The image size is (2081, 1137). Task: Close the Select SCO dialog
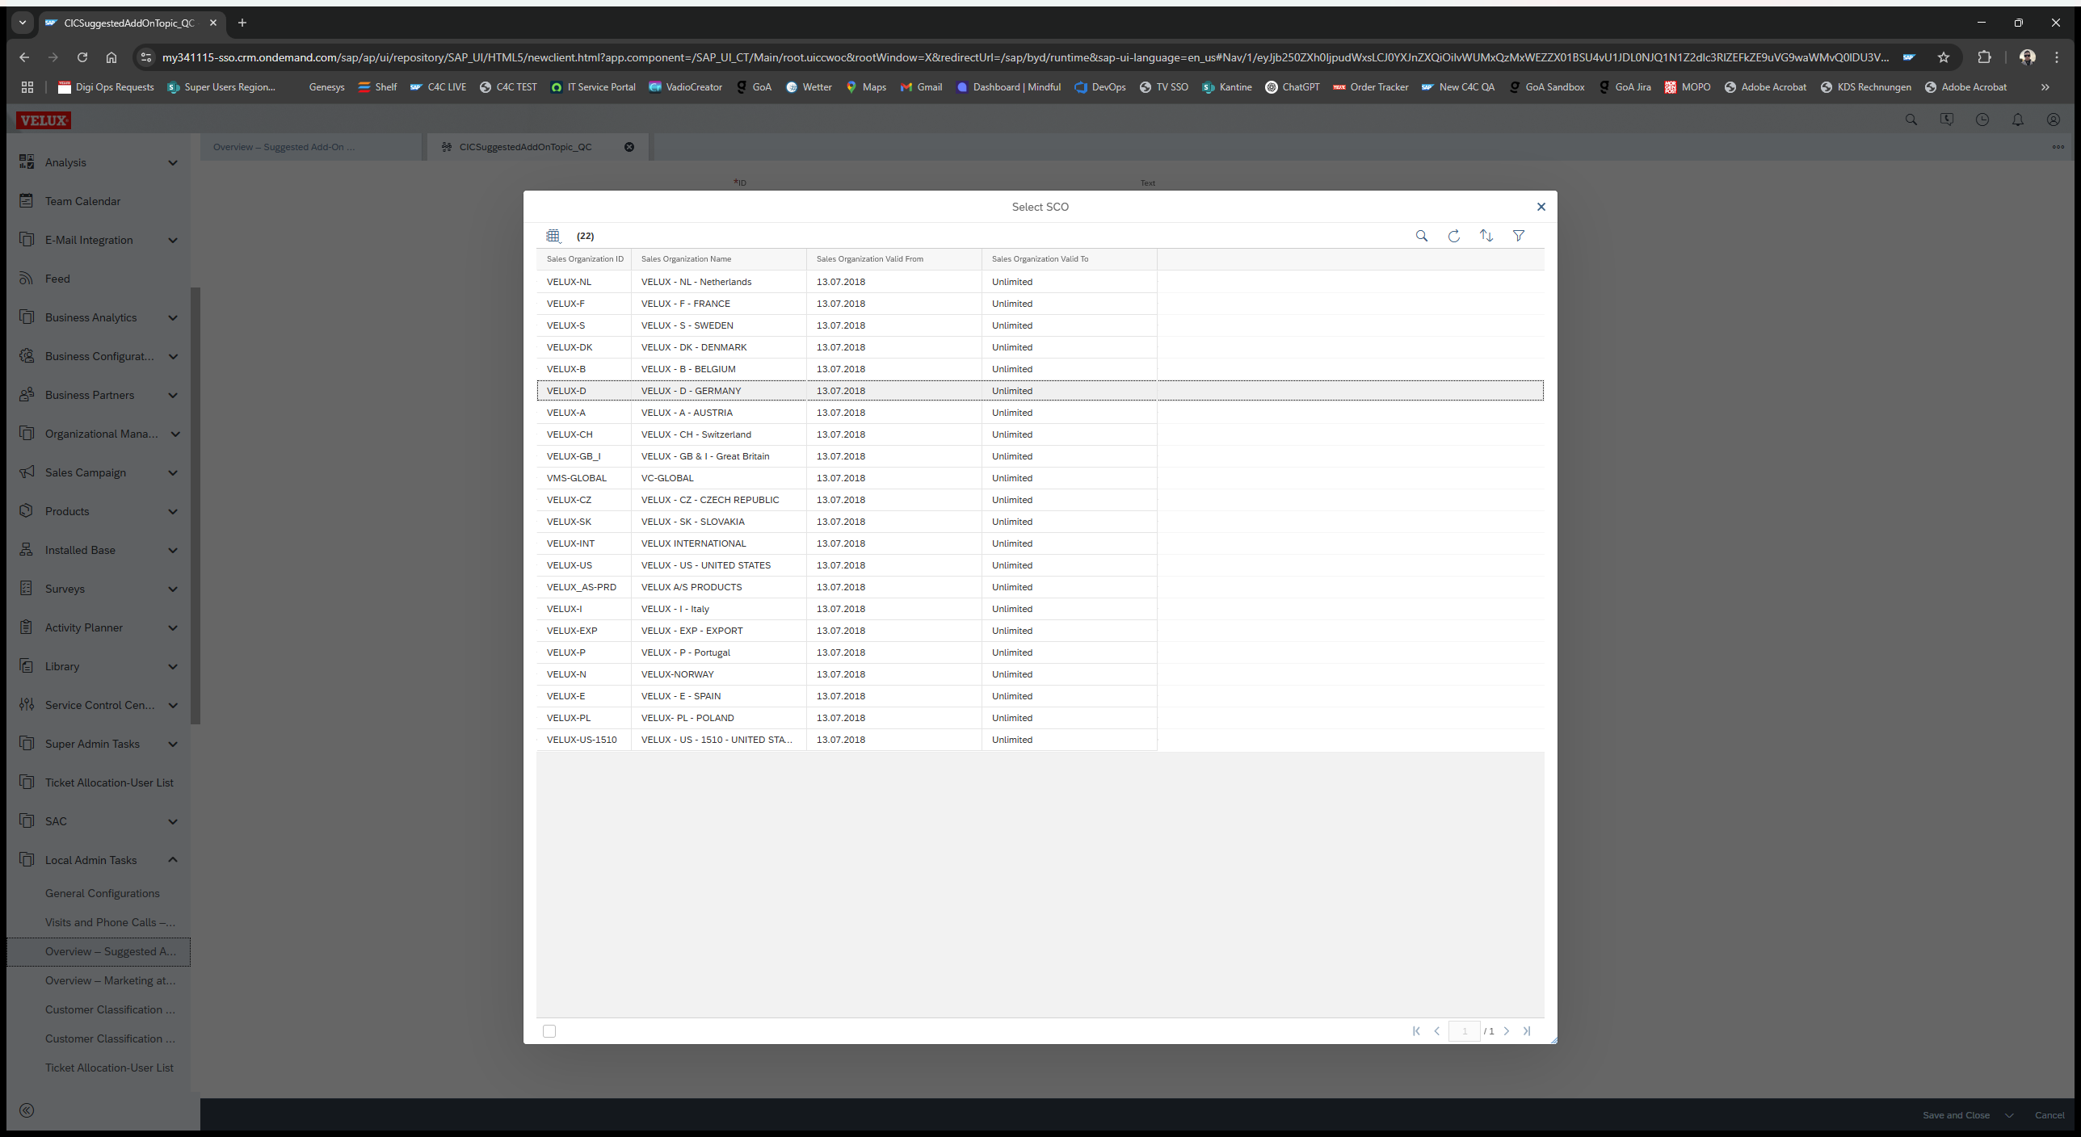(1541, 207)
